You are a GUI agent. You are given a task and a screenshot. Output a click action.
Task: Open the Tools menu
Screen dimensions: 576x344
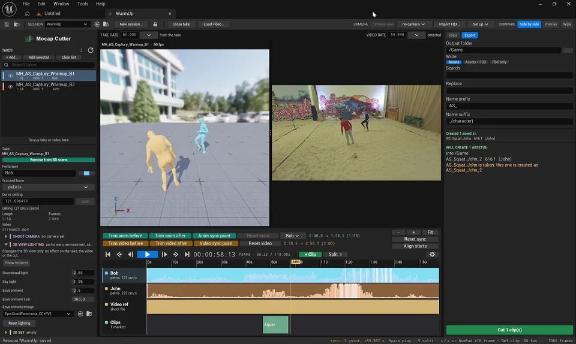click(83, 4)
